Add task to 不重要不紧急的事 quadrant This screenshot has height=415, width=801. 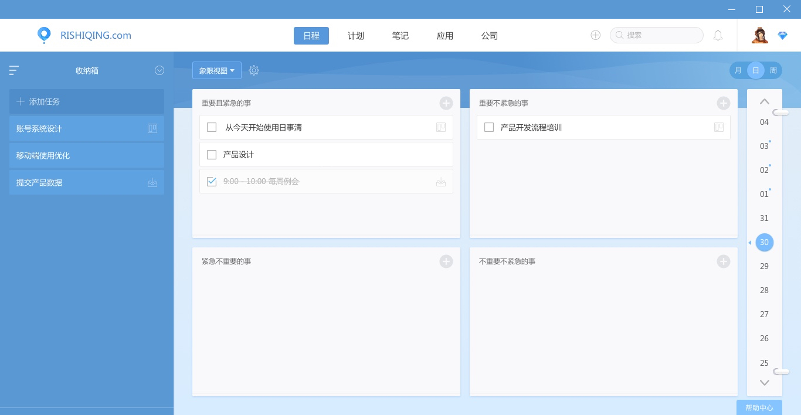point(724,261)
